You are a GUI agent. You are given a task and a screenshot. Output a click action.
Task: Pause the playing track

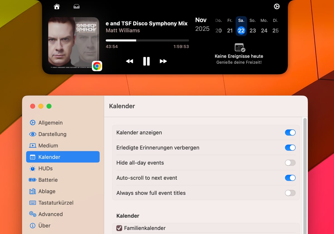146,61
